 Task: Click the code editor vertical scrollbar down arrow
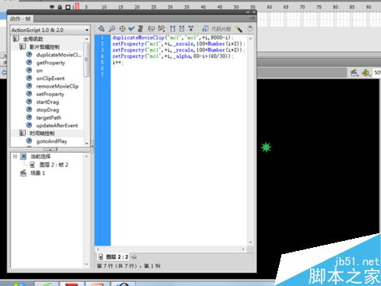pos(250,243)
